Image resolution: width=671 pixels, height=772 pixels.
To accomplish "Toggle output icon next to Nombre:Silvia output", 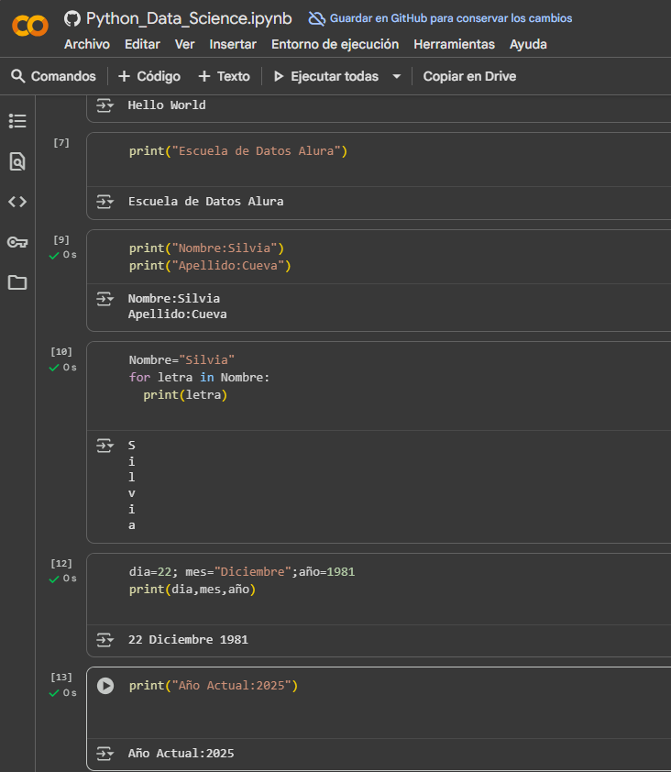I will tap(105, 299).
